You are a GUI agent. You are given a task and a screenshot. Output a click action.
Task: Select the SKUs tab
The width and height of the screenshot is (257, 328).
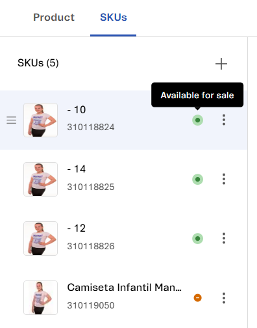(114, 18)
